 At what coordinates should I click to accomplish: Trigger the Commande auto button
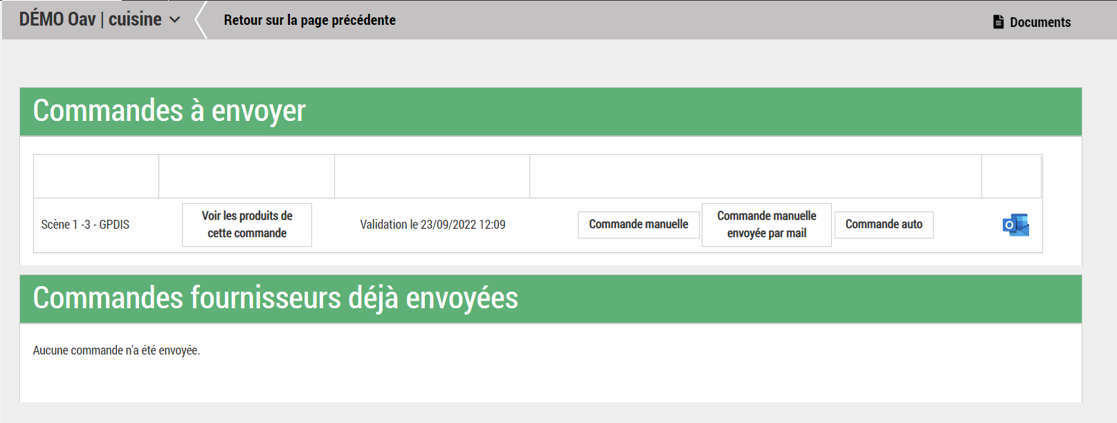tap(883, 225)
